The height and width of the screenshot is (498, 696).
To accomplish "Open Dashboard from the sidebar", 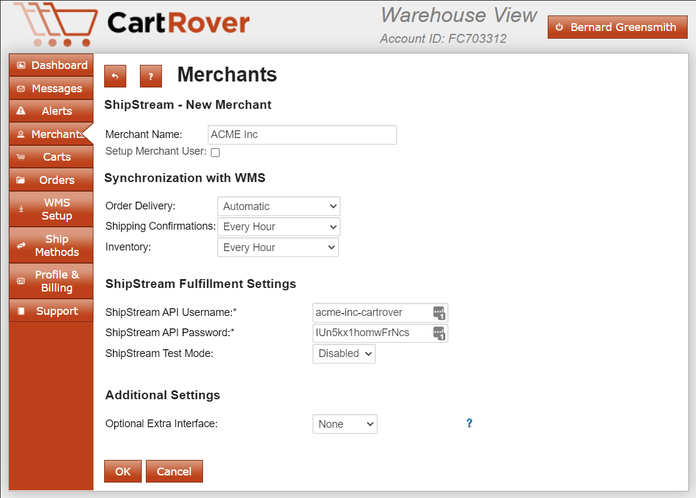I will tap(51, 65).
